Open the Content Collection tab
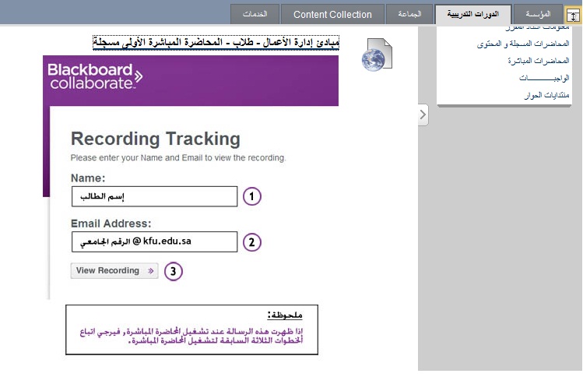This screenshot has width=583, height=377. click(332, 14)
